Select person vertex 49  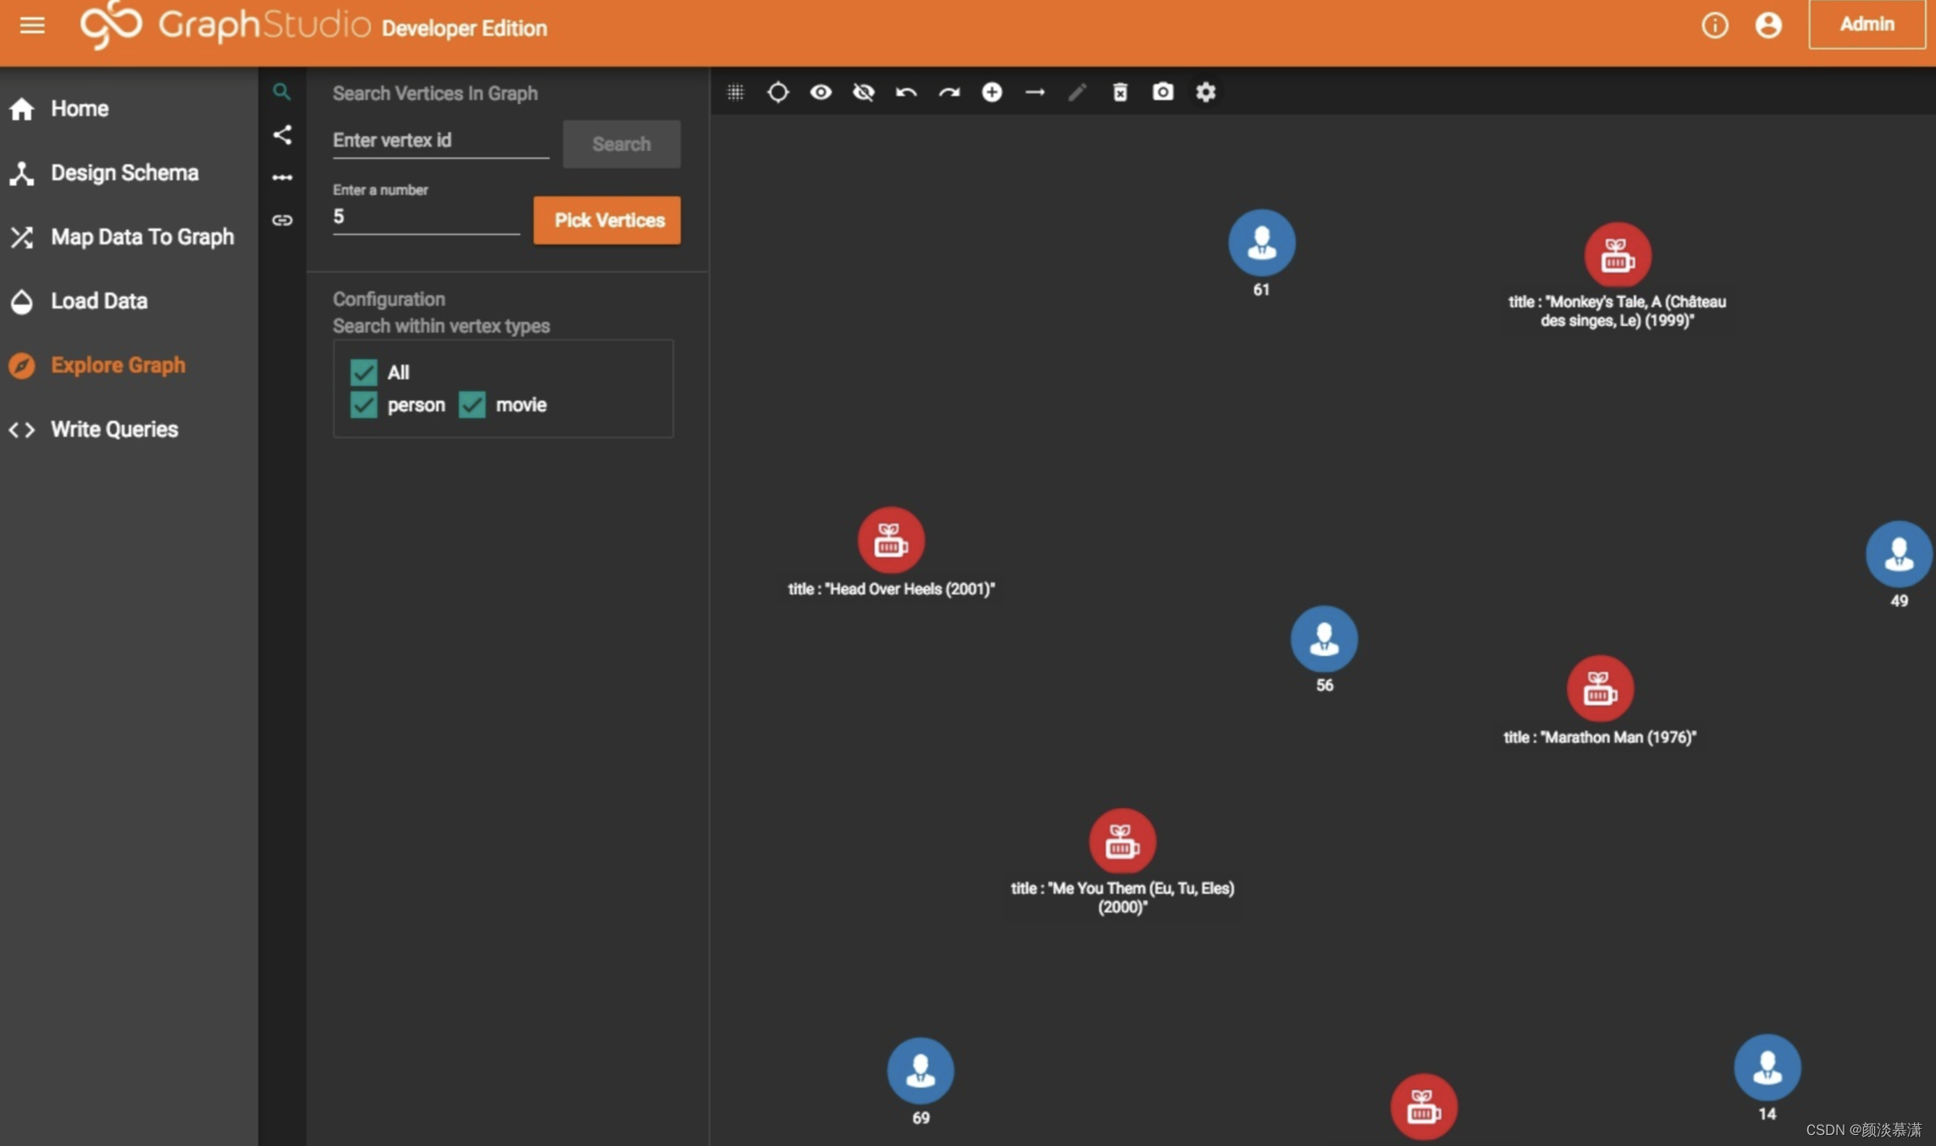(1900, 554)
